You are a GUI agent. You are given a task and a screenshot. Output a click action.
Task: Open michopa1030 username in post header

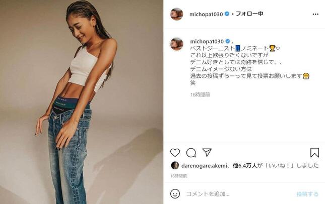206,14
